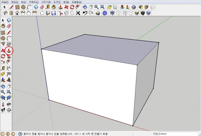This screenshot has height=136, width=201.
Task: Click the Undo arrow in top toolbar
Action: [85, 13]
